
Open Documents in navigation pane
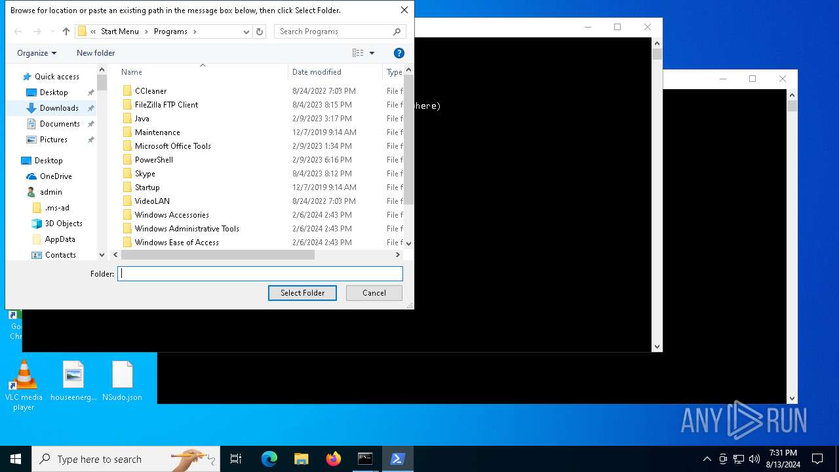coord(60,124)
